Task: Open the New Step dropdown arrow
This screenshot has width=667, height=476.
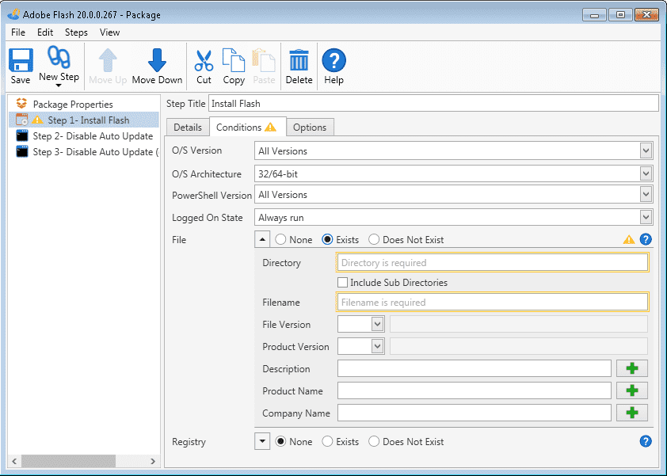Action: pyautogui.click(x=59, y=86)
